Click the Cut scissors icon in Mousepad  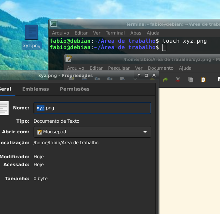(178, 80)
